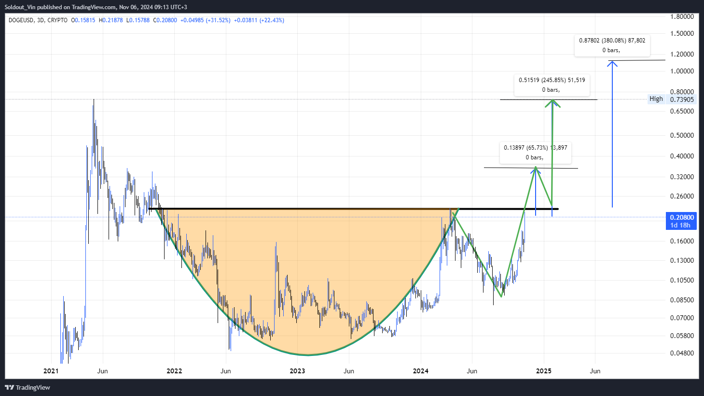Click the 1.20000 price axis label

(x=682, y=54)
